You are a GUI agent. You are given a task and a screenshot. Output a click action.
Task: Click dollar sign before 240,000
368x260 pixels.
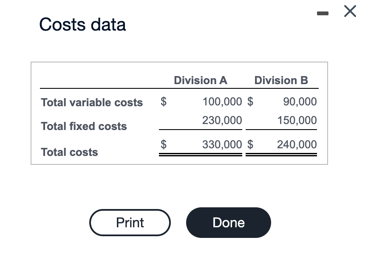(x=250, y=144)
